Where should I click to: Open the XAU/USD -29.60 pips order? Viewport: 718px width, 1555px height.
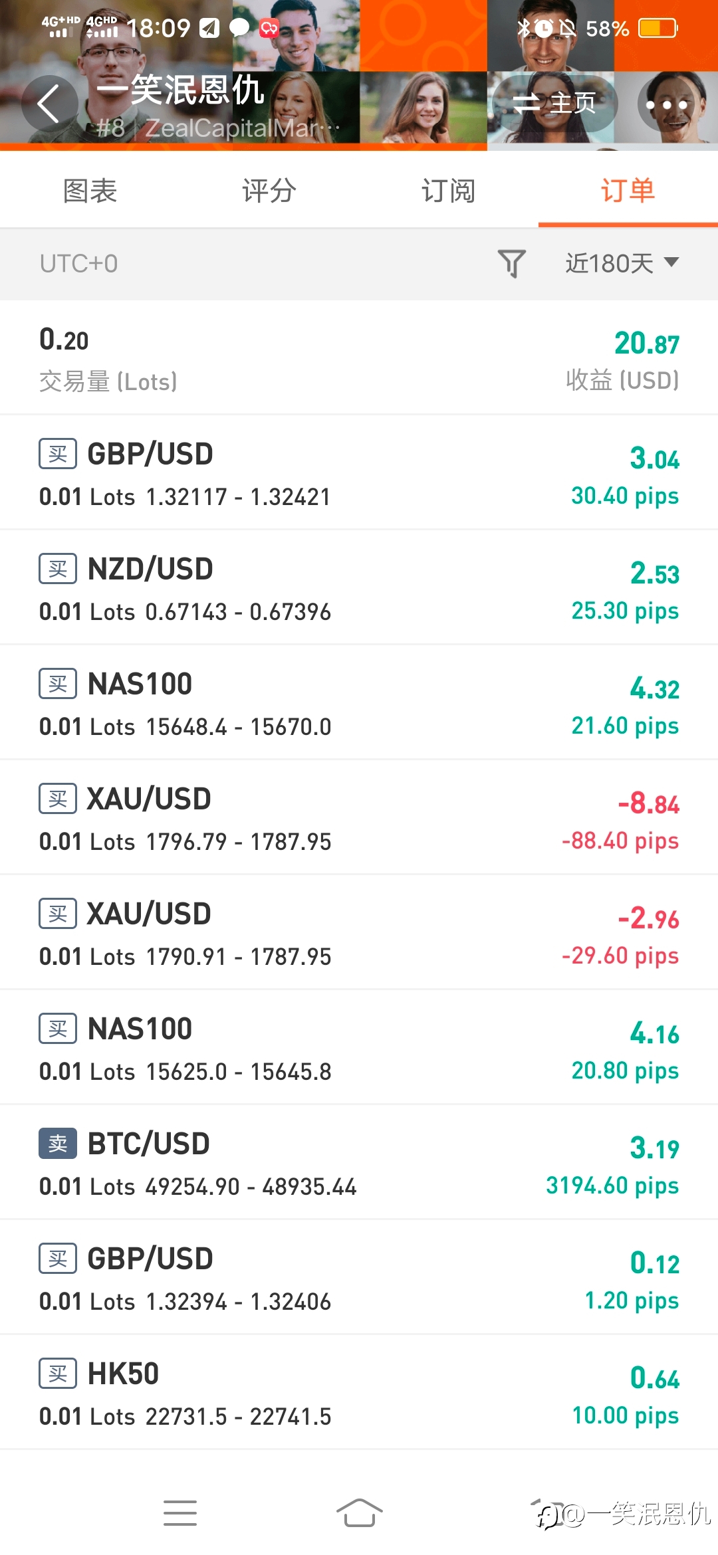point(359,933)
